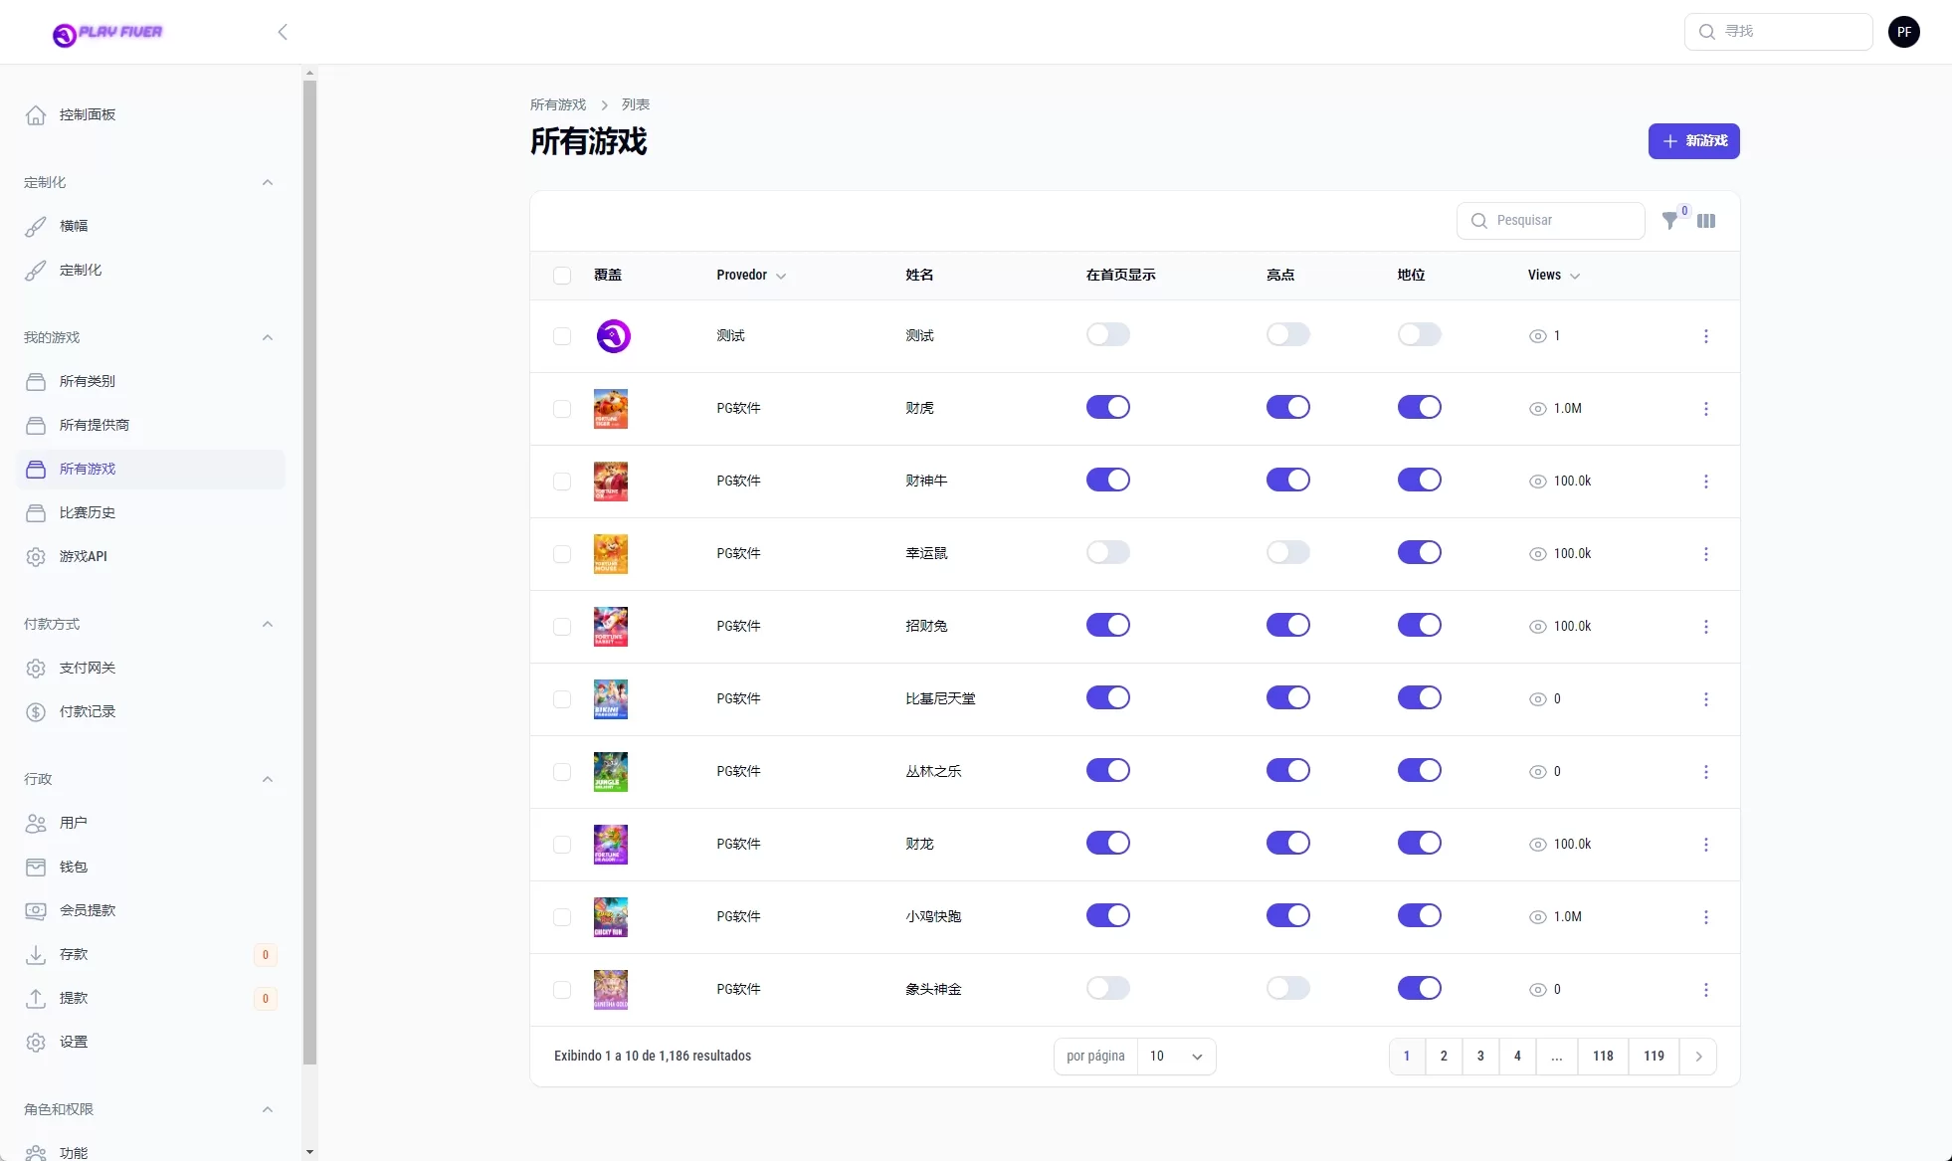
Task: Collapse the 付款方式 sidebar section
Action: (x=268, y=624)
